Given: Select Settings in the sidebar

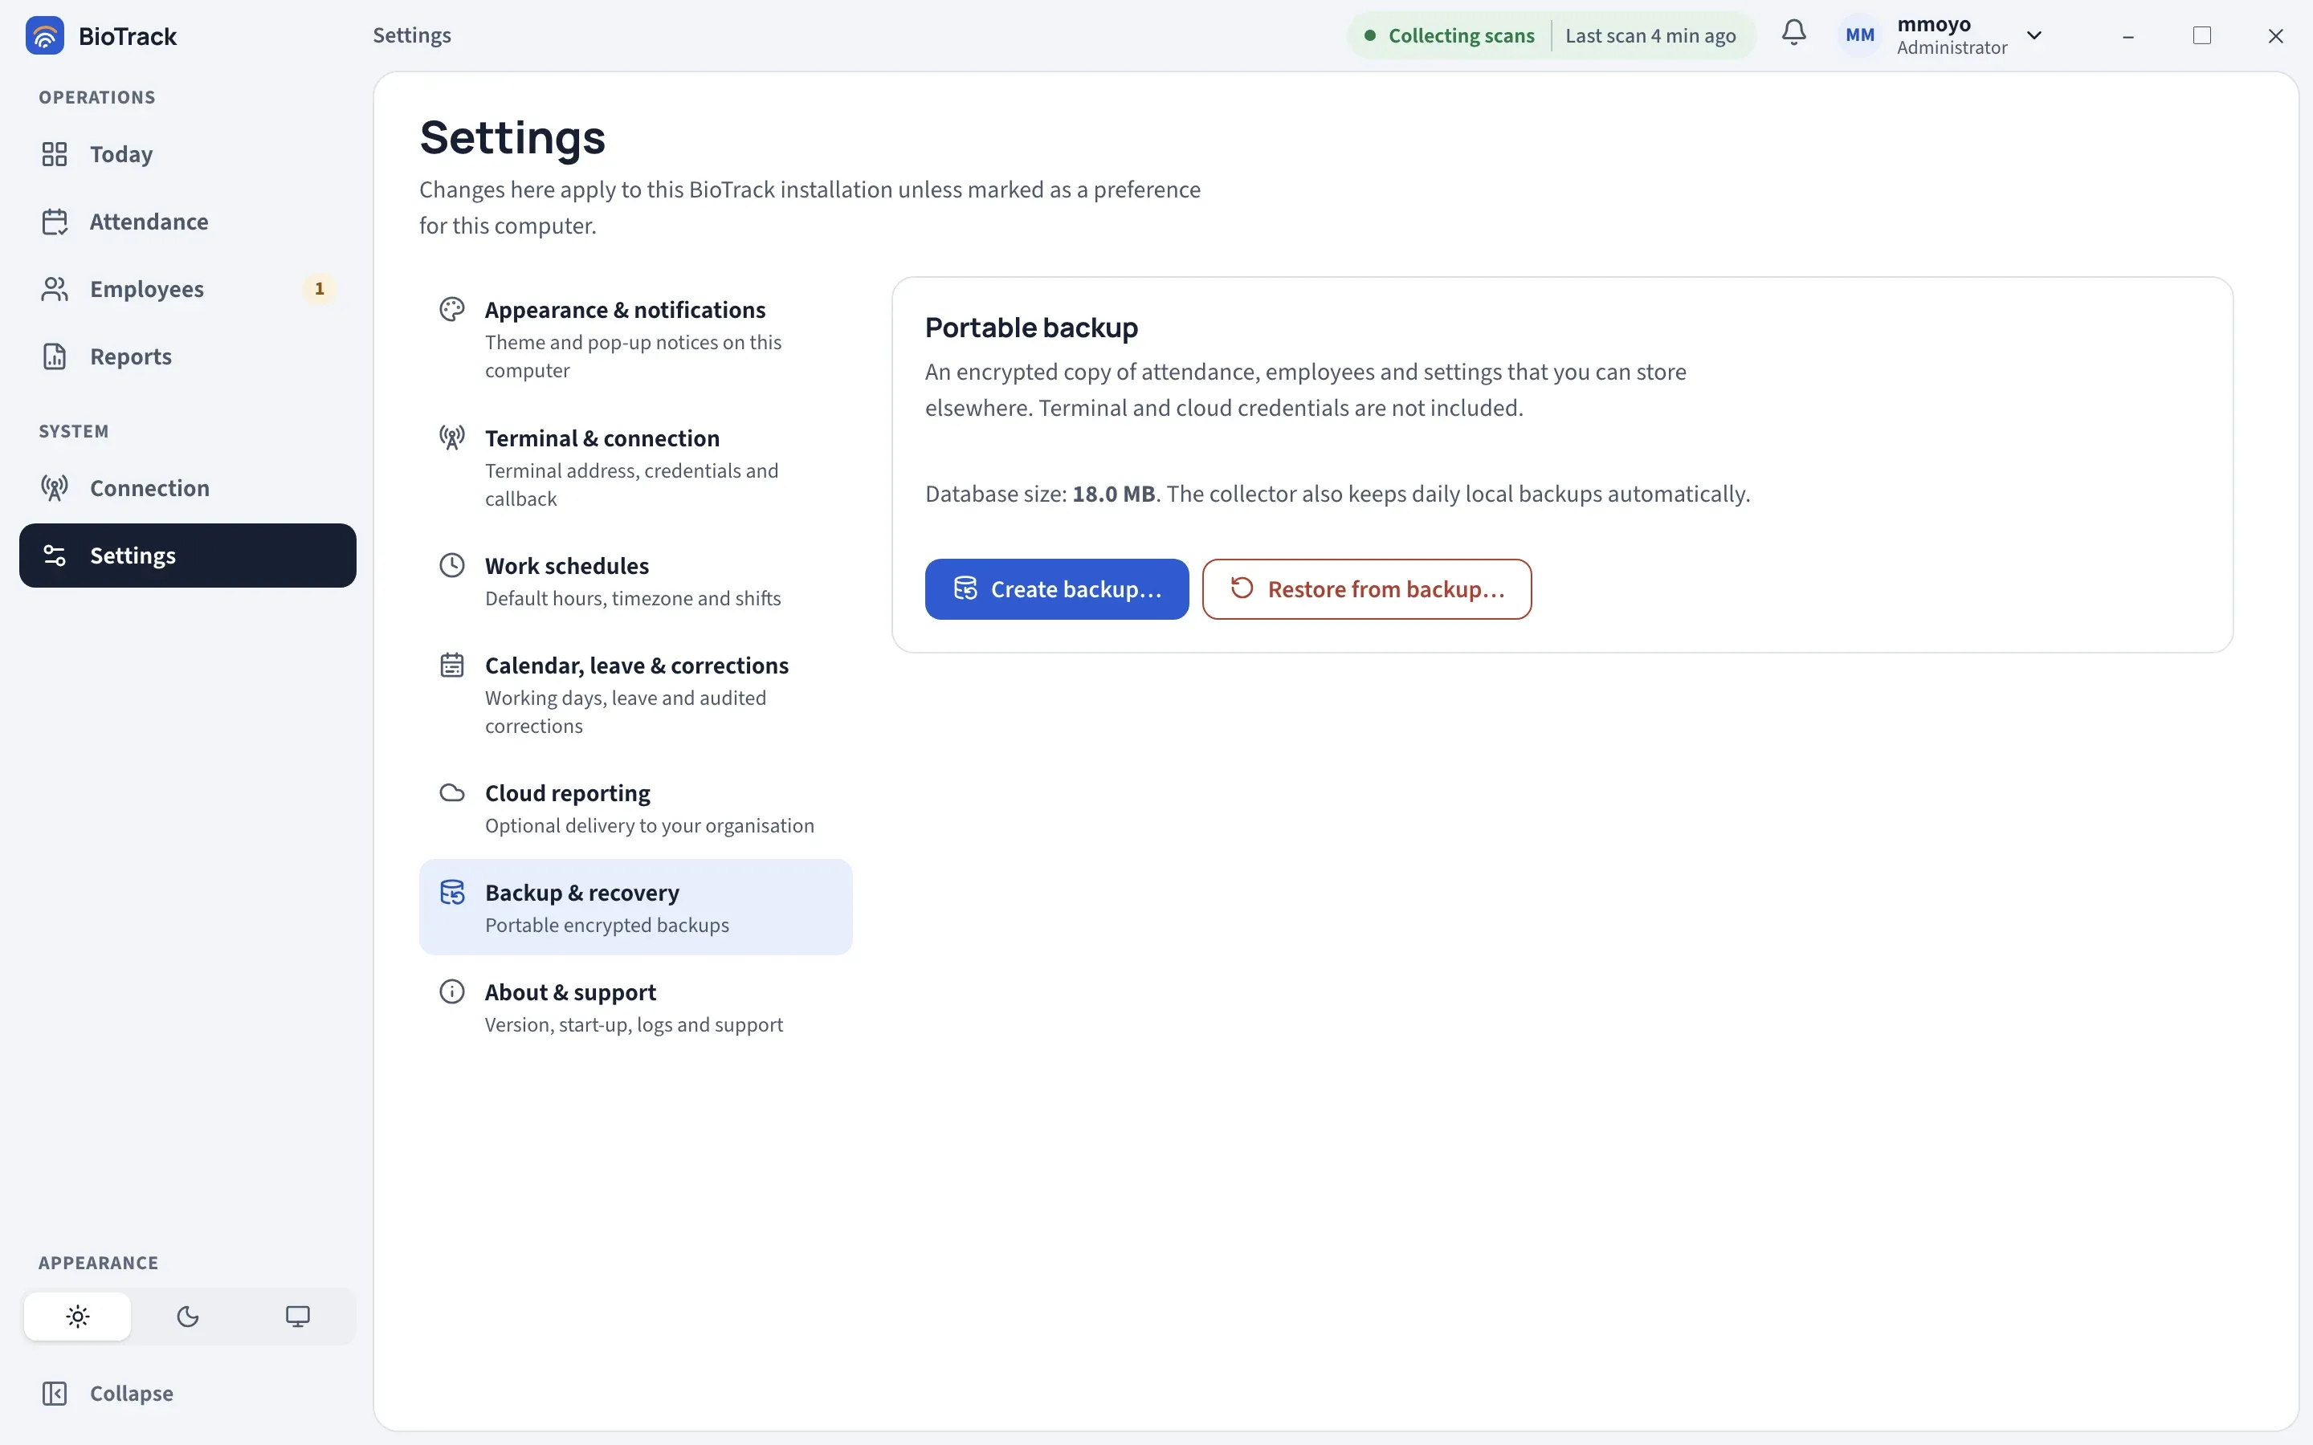Looking at the screenshot, I should point(187,556).
